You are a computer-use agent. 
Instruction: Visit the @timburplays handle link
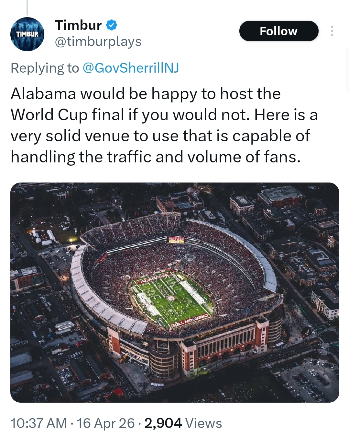[x=98, y=41]
